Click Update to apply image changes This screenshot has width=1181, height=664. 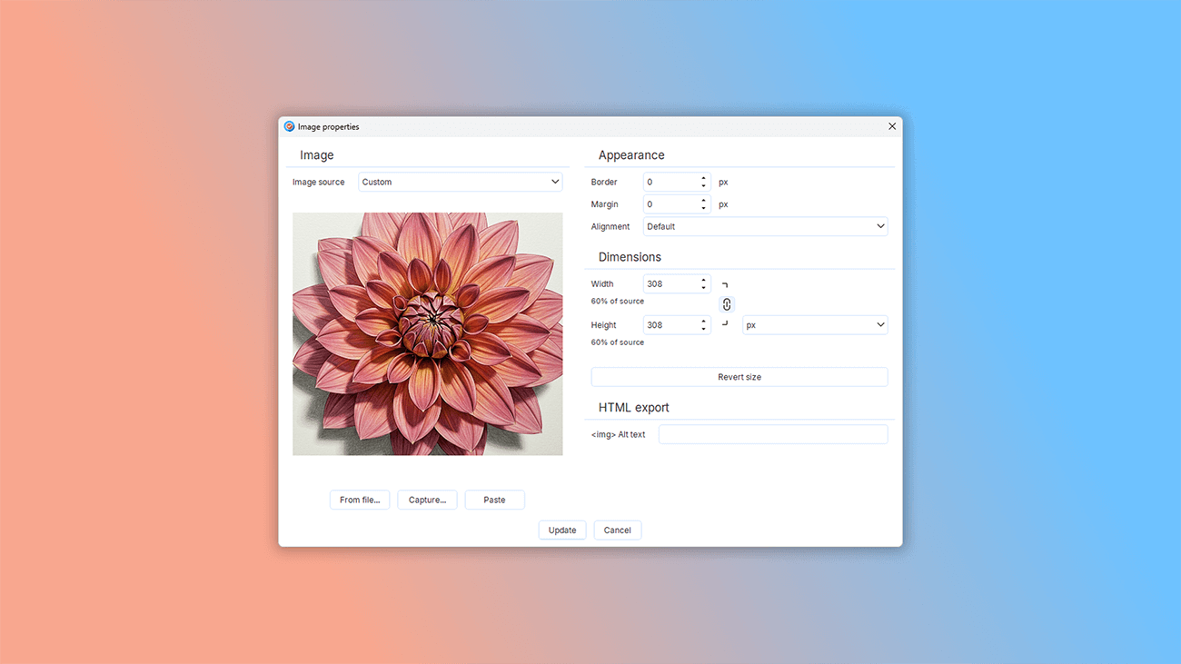[561, 530]
